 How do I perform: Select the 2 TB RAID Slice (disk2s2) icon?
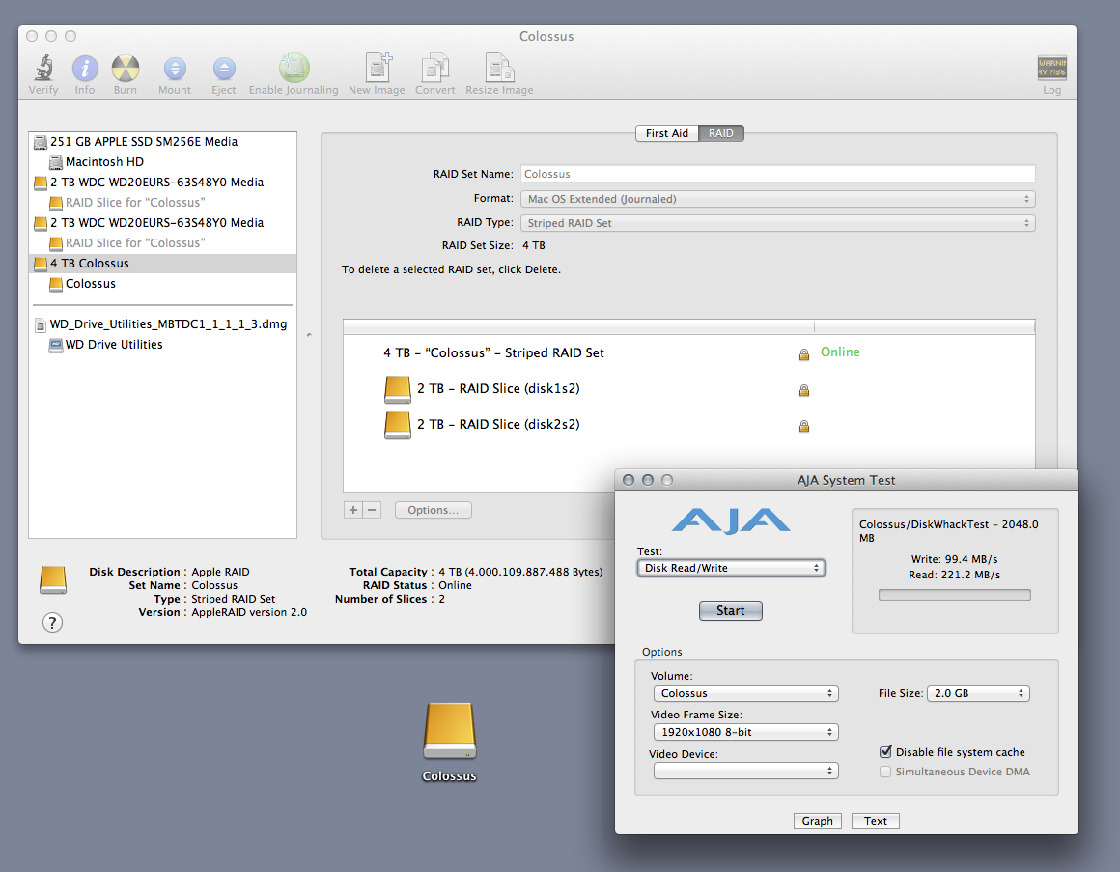(x=397, y=425)
